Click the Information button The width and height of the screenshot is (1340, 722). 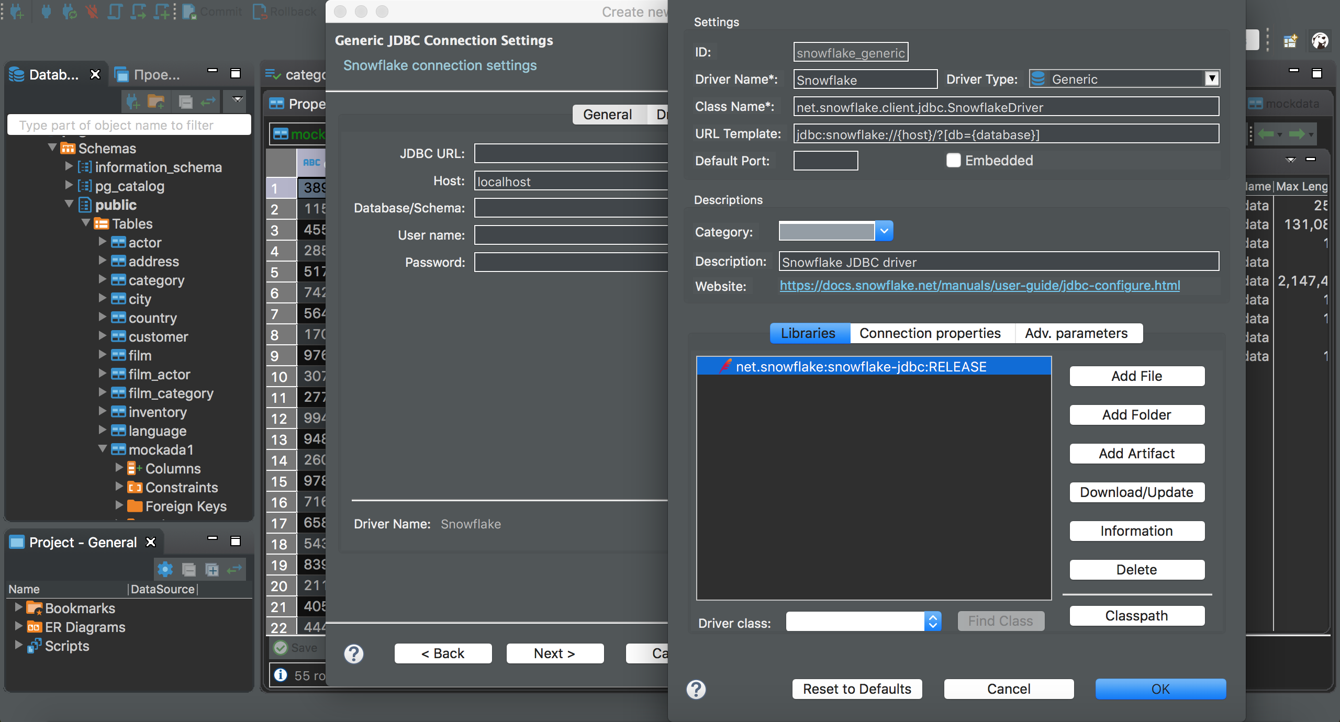tap(1137, 531)
